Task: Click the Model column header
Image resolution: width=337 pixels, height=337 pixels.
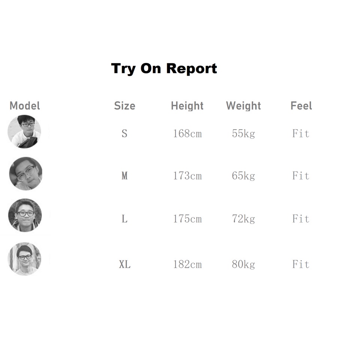Action: pyautogui.click(x=25, y=106)
